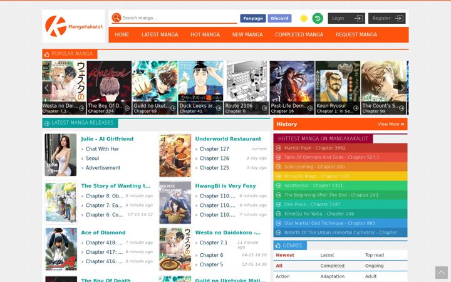Open Westa no Daidokoro Chapter 7.1
Viewport: 451px width, 282px height.
[x=214, y=243]
